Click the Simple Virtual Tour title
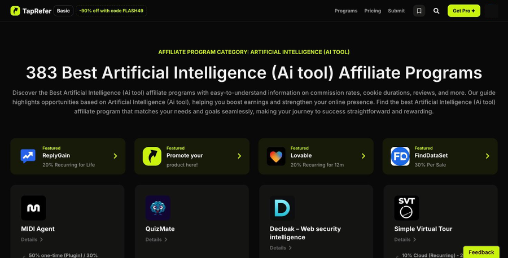The height and width of the screenshot is (258, 508). (x=423, y=229)
